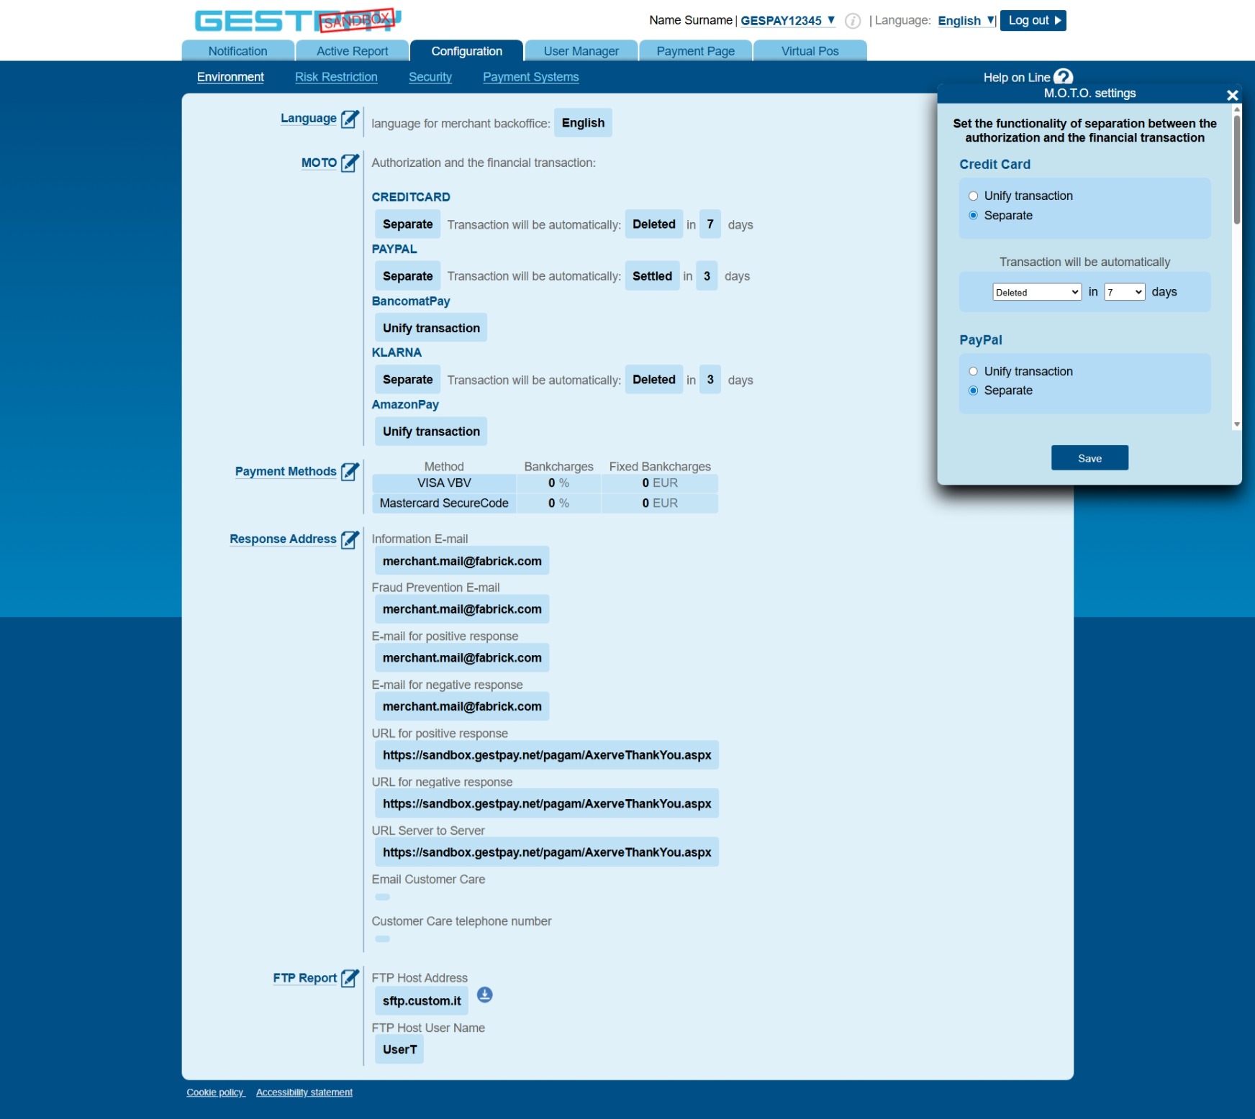Close the M.O.T.O. settings panel
The width and height of the screenshot is (1255, 1119).
click(x=1232, y=95)
